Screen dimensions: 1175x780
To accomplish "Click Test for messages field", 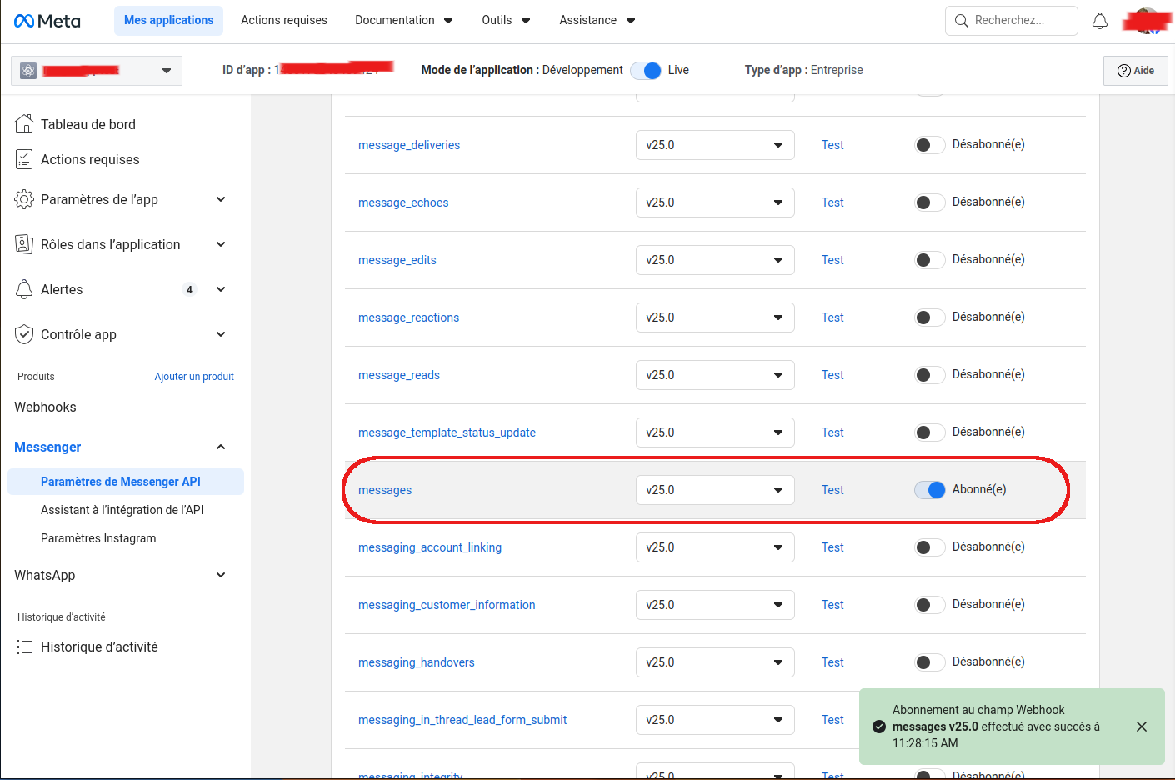I will (x=832, y=490).
